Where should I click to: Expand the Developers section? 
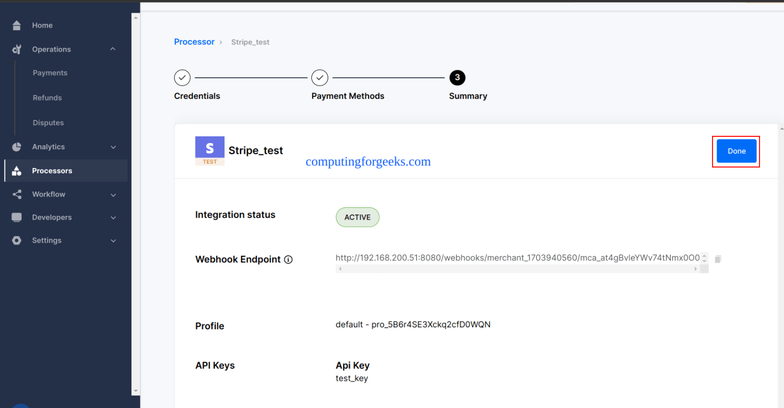pos(113,217)
